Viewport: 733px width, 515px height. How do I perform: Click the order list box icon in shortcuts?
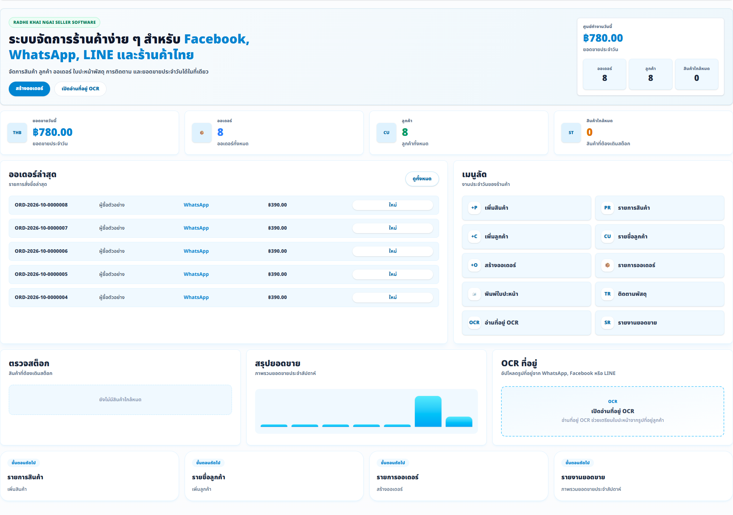(607, 265)
